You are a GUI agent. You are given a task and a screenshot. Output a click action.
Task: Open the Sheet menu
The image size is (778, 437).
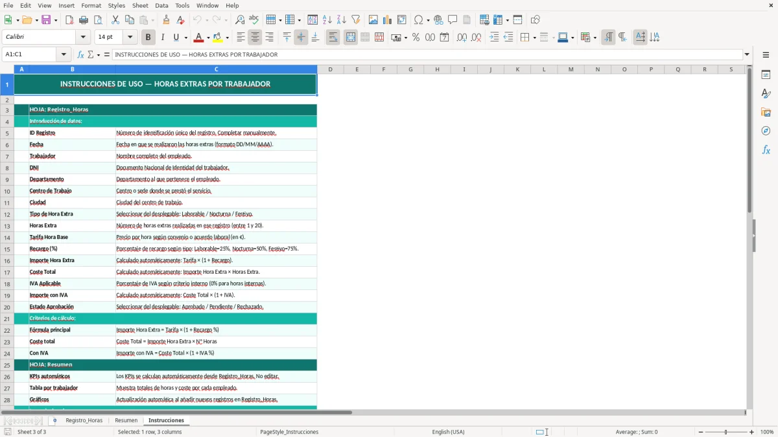pos(140,5)
